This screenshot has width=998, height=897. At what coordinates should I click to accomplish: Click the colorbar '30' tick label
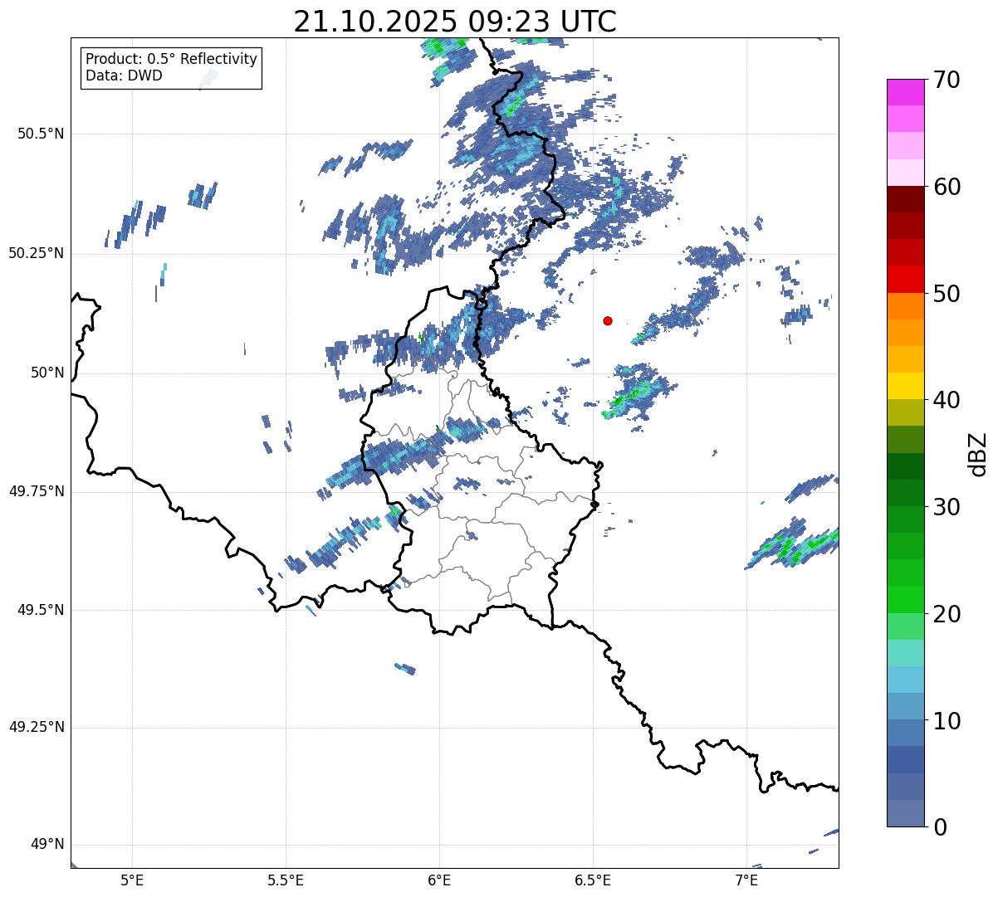pyautogui.click(x=947, y=507)
